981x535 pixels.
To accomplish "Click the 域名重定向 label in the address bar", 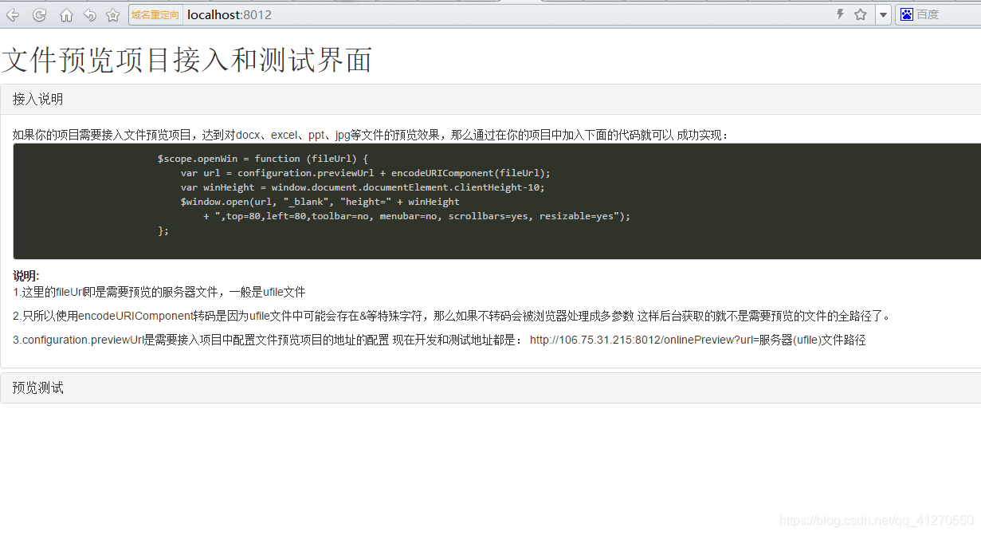I will tap(155, 14).
